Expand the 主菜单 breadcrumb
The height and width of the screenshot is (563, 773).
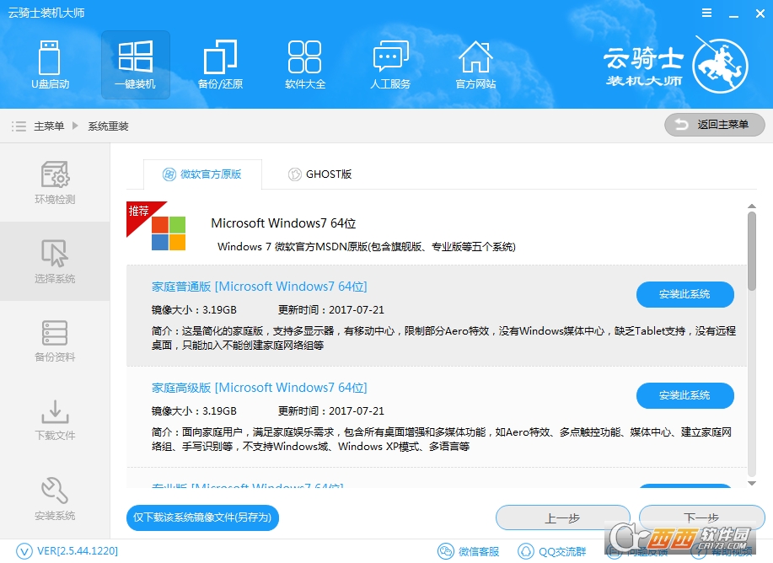(47, 126)
